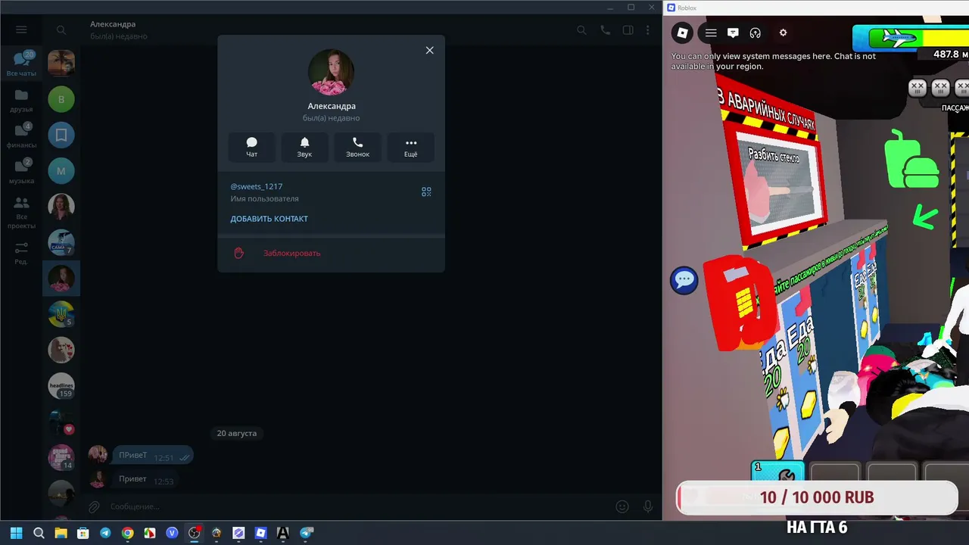
Task: Switch to Roblox in the taskbar
Action: [260, 533]
